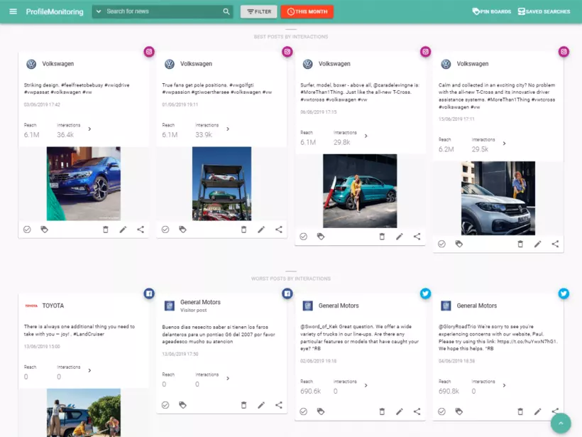Edit the 'Calm and collected' Volkswagen post
Image resolution: width=582 pixels, height=437 pixels.
[538, 244]
